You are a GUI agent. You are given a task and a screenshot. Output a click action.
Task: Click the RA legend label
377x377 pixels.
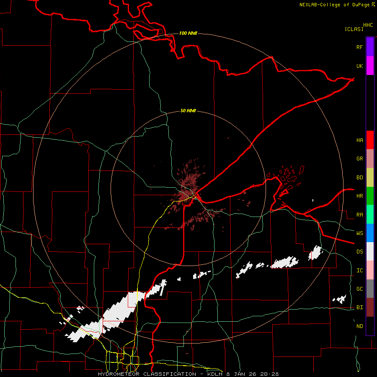pyautogui.click(x=359, y=215)
